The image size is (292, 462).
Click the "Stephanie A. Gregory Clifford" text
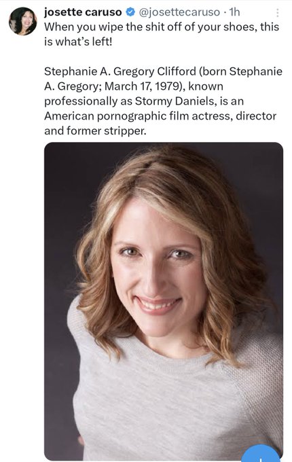click(x=120, y=71)
